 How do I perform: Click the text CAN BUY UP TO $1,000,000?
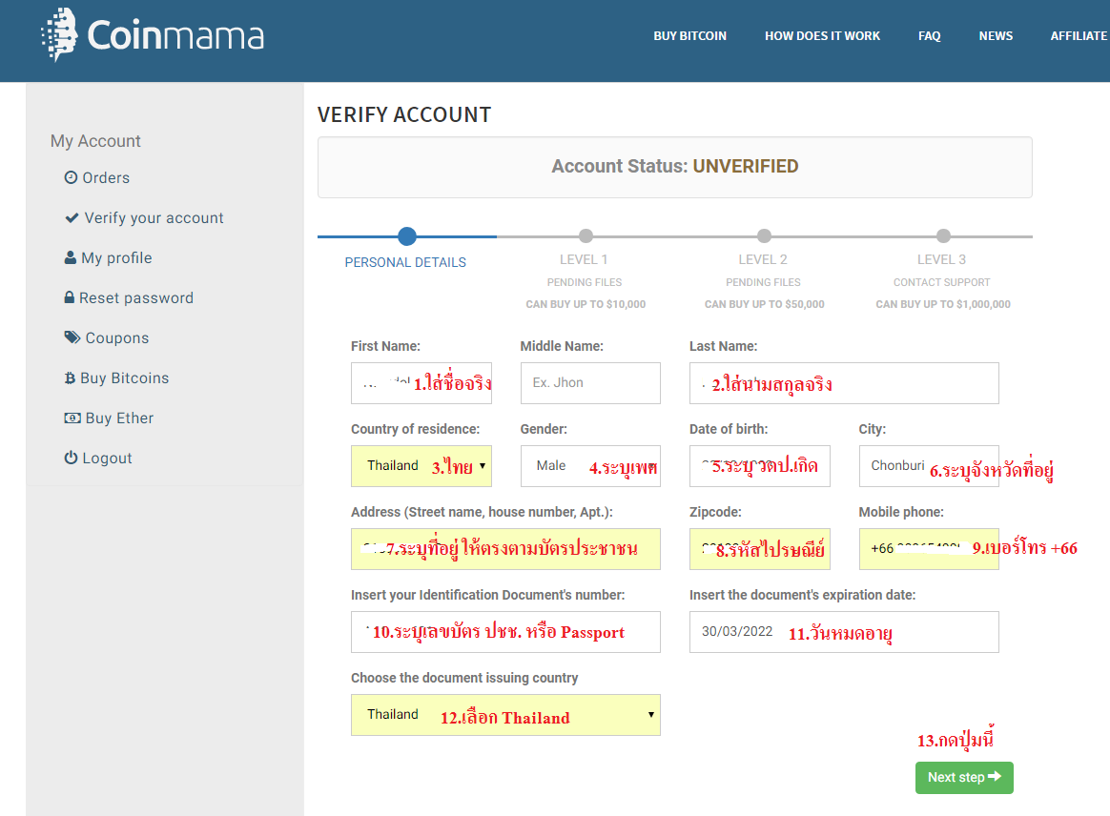[943, 304]
